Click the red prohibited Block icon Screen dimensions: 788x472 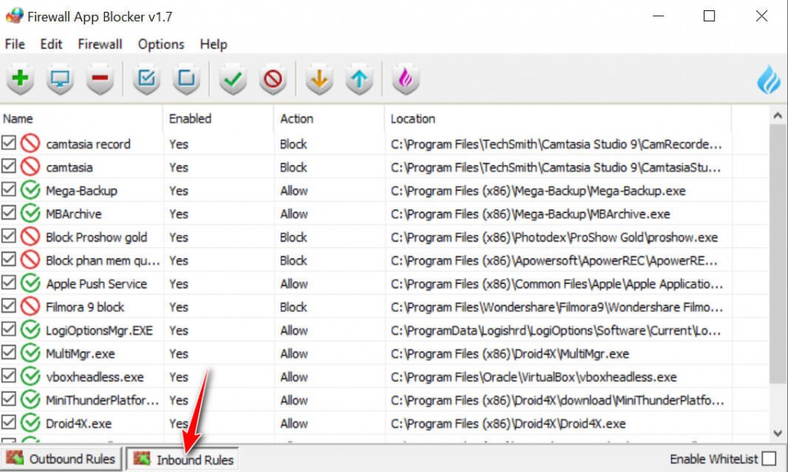(x=273, y=80)
